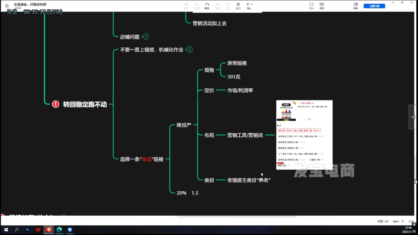Launch Photoshop from the taskbar
418x235 pixels.
click(27, 230)
